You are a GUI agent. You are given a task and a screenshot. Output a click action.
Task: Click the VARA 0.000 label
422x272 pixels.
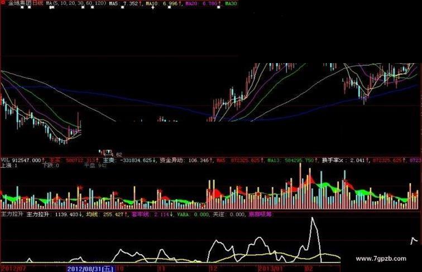(x=193, y=214)
